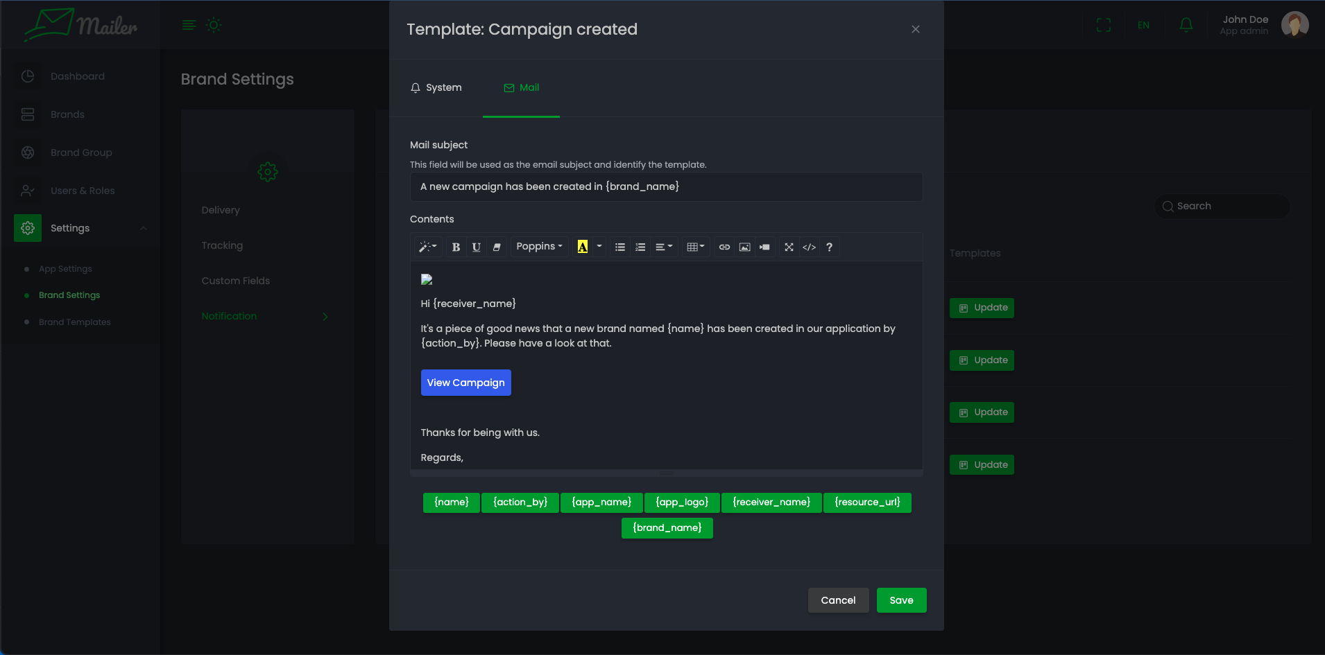Click the insert video icon

coord(764,247)
